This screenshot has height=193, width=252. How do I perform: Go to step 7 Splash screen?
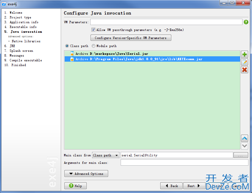coord(19,51)
